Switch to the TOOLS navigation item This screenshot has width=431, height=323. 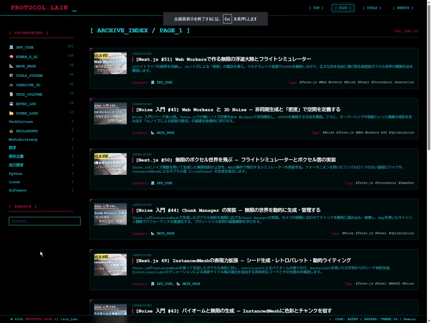coord(372,8)
